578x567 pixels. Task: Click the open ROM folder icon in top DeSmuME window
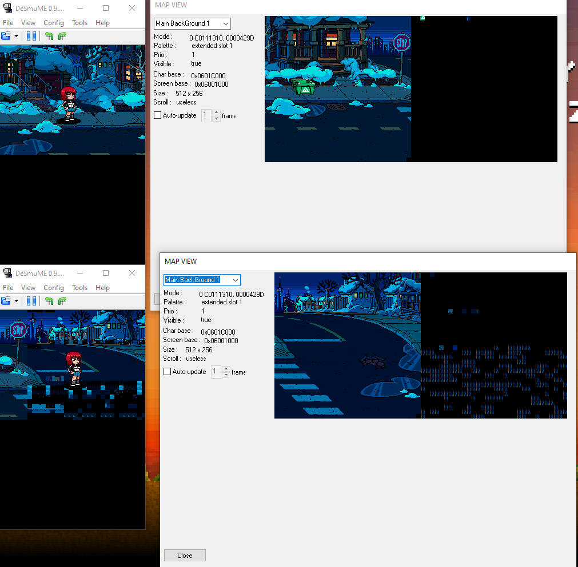pos(6,36)
